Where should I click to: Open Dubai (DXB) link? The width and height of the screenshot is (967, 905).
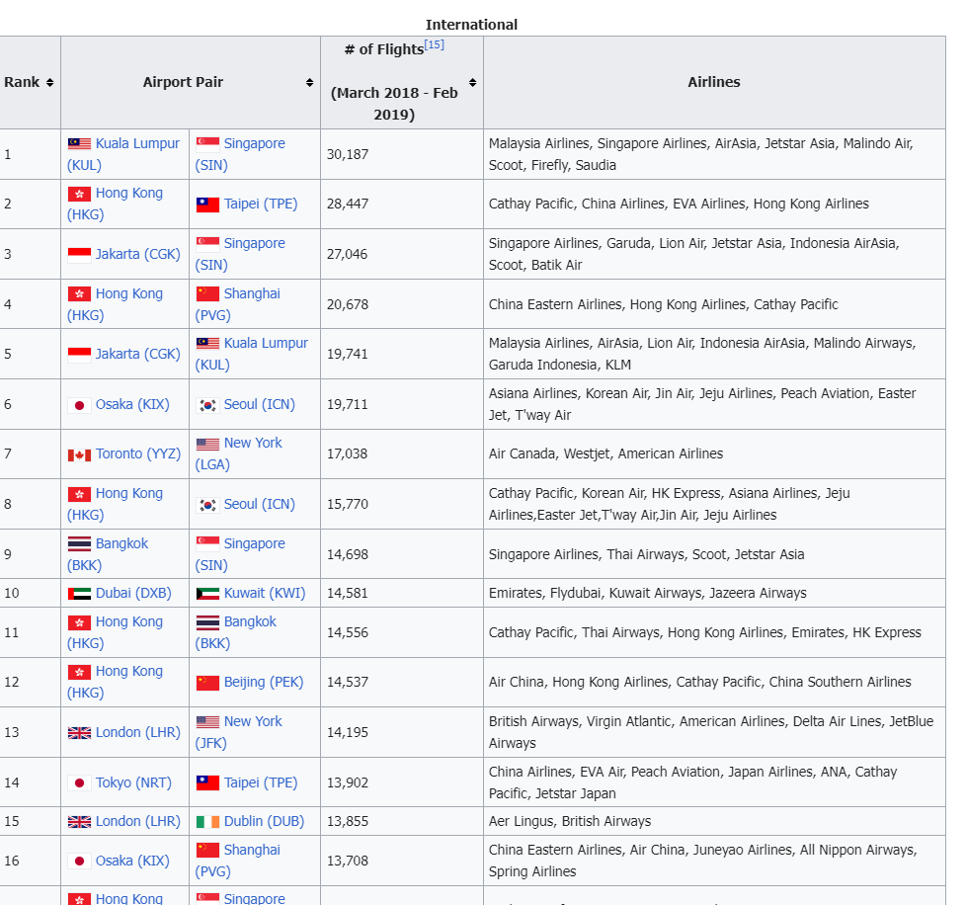point(133,593)
